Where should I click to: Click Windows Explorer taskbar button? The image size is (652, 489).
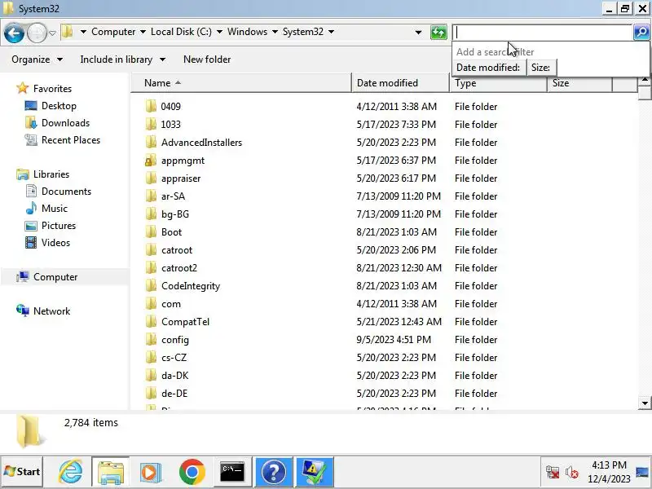tap(111, 472)
